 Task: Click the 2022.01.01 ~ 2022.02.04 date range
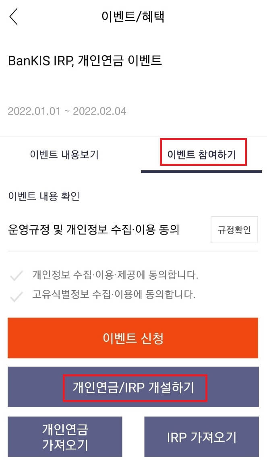coord(67,111)
